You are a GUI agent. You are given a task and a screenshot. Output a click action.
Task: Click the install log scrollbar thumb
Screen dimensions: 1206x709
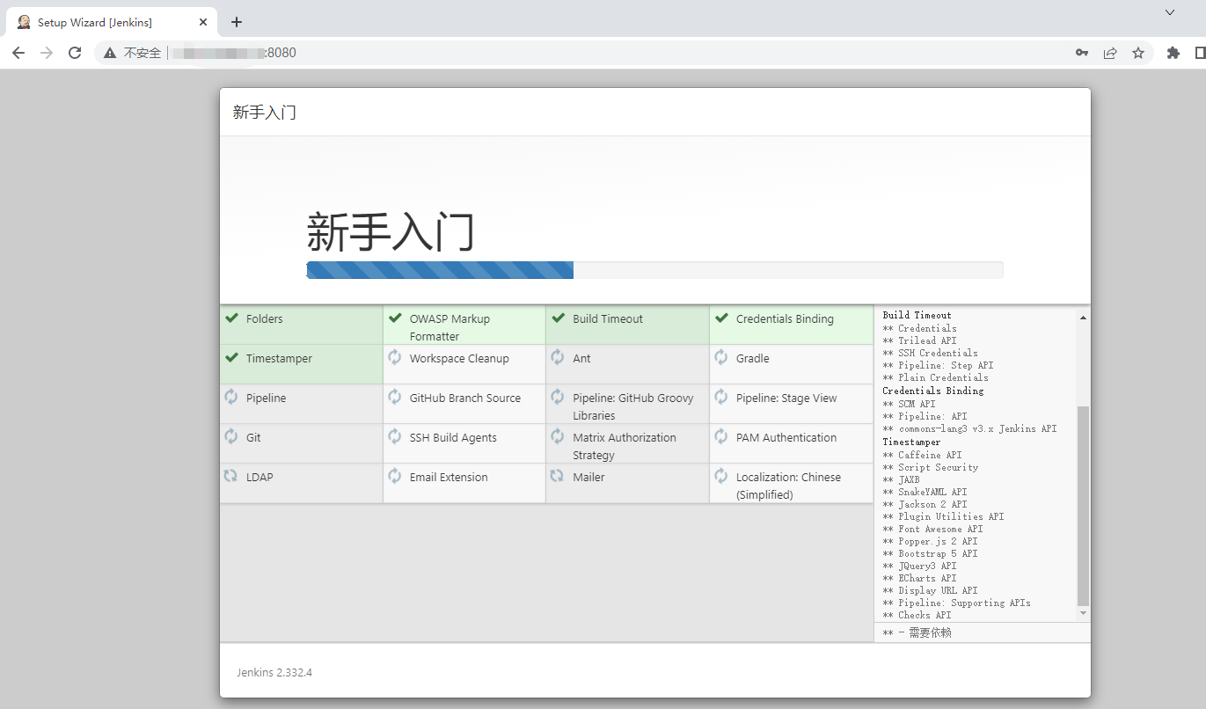click(x=1083, y=506)
